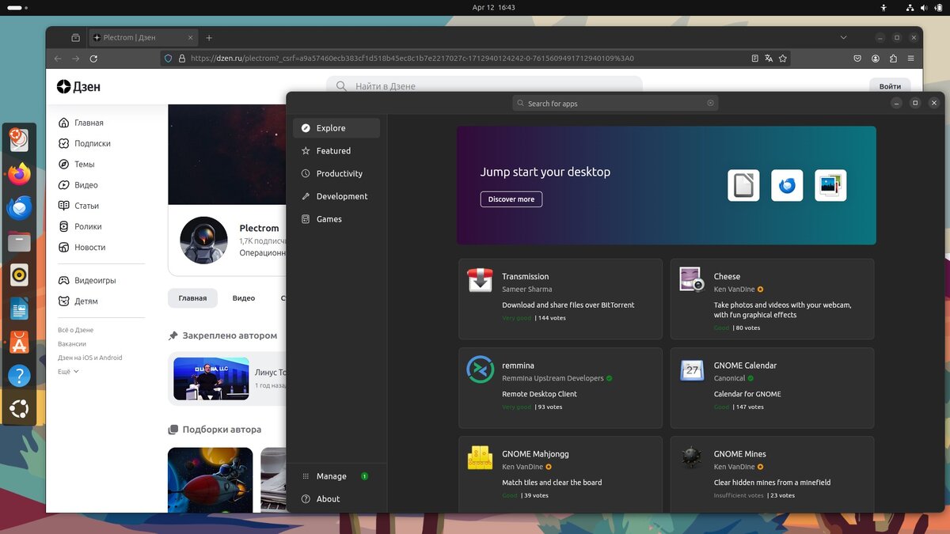Click the Вакансии footer link

[72, 344]
